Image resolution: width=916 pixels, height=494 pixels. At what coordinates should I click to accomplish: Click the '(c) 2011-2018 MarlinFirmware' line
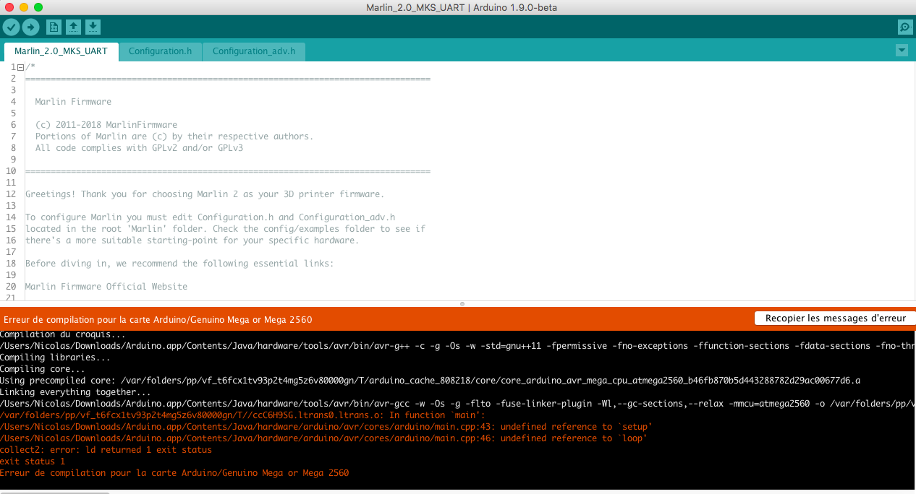pyautogui.click(x=106, y=125)
